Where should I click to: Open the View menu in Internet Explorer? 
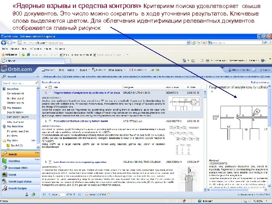pos(24,49)
